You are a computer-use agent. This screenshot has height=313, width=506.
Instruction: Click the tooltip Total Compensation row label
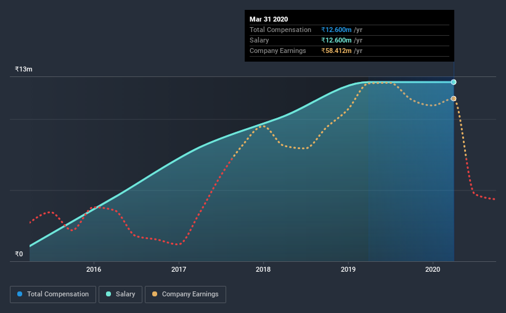point(280,30)
